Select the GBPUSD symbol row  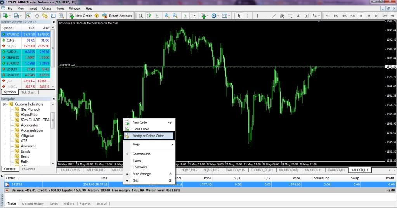click(x=26, y=57)
